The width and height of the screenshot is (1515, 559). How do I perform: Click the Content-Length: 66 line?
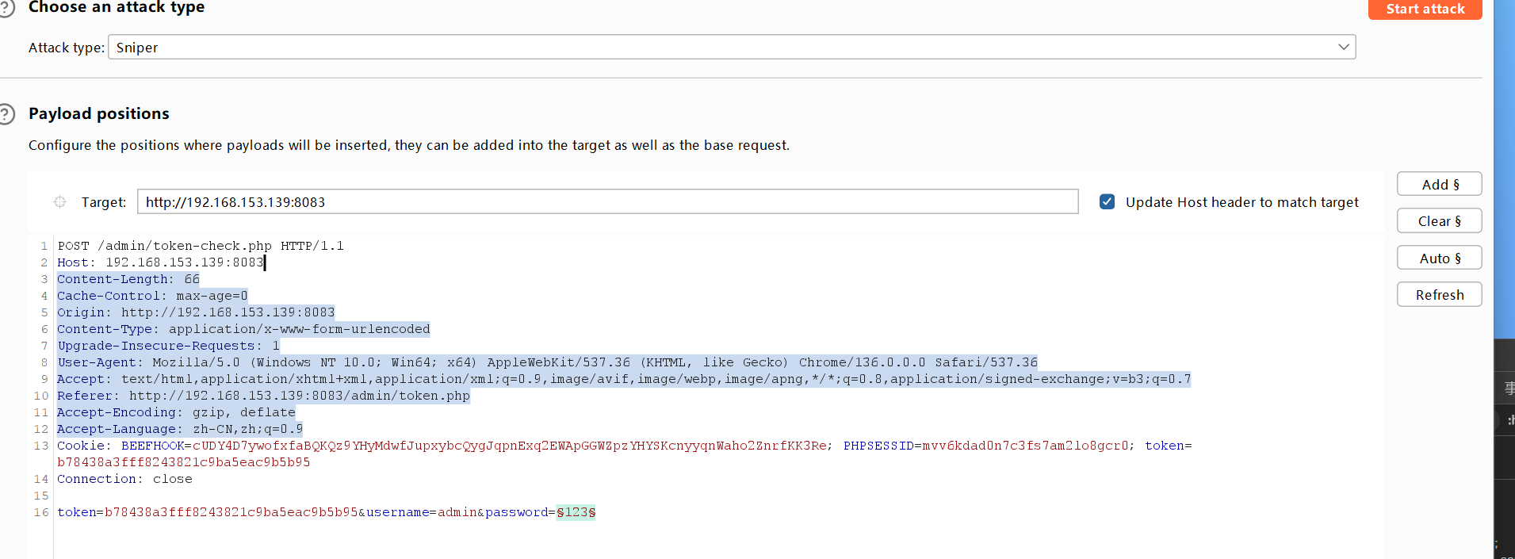click(128, 279)
